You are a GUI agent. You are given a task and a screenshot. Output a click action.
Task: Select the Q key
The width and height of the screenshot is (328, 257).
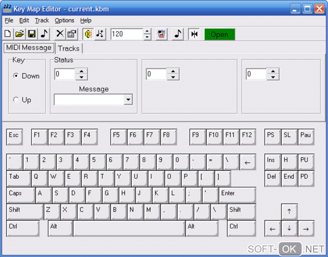click(x=40, y=178)
